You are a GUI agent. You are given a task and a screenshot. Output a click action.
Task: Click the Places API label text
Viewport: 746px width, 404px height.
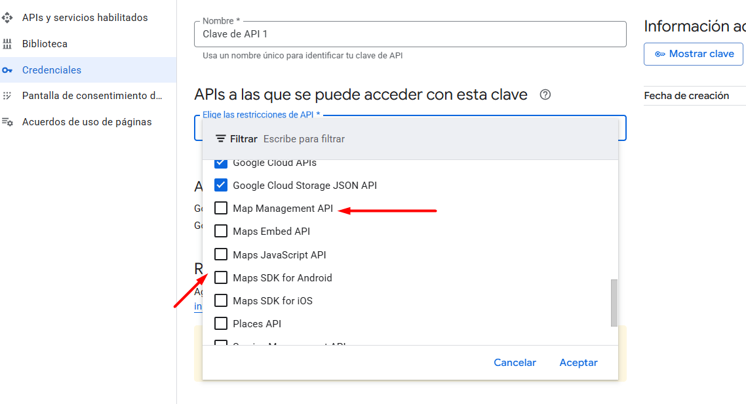257,323
